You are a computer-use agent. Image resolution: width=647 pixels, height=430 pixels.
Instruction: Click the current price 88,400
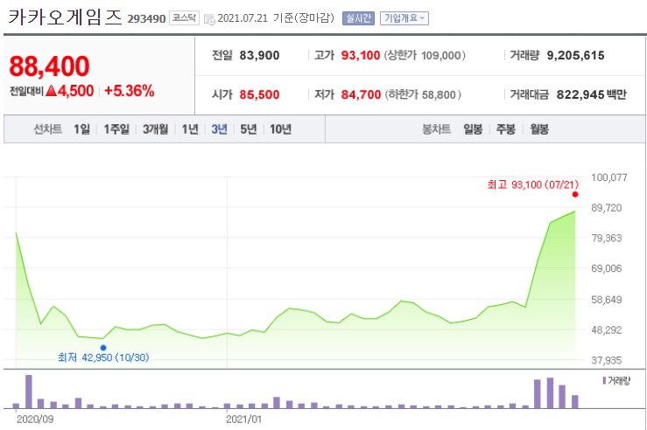click(49, 66)
